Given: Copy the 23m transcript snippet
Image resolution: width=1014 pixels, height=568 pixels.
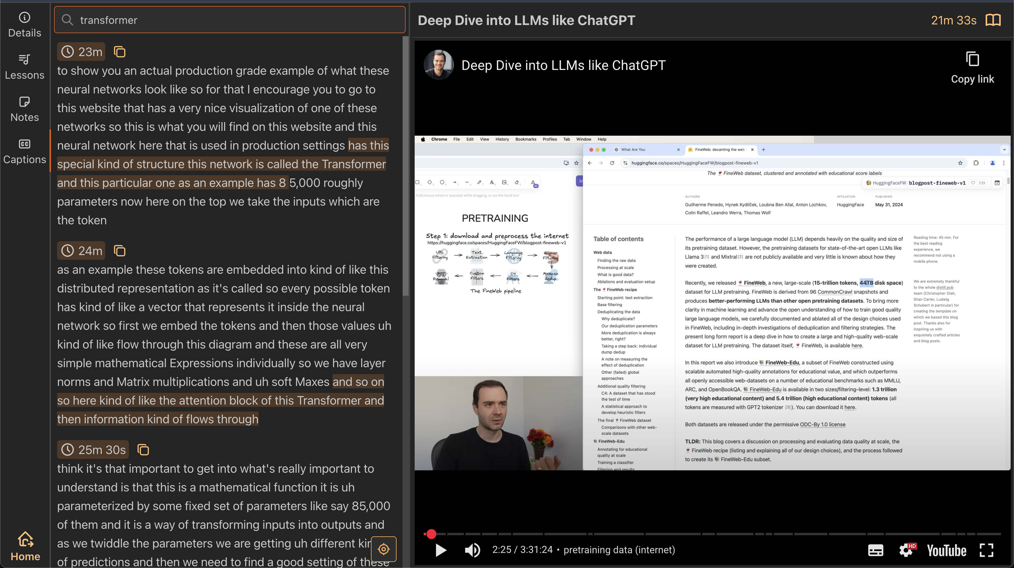Looking at the screenshot, I should click(x=119, y=51).
